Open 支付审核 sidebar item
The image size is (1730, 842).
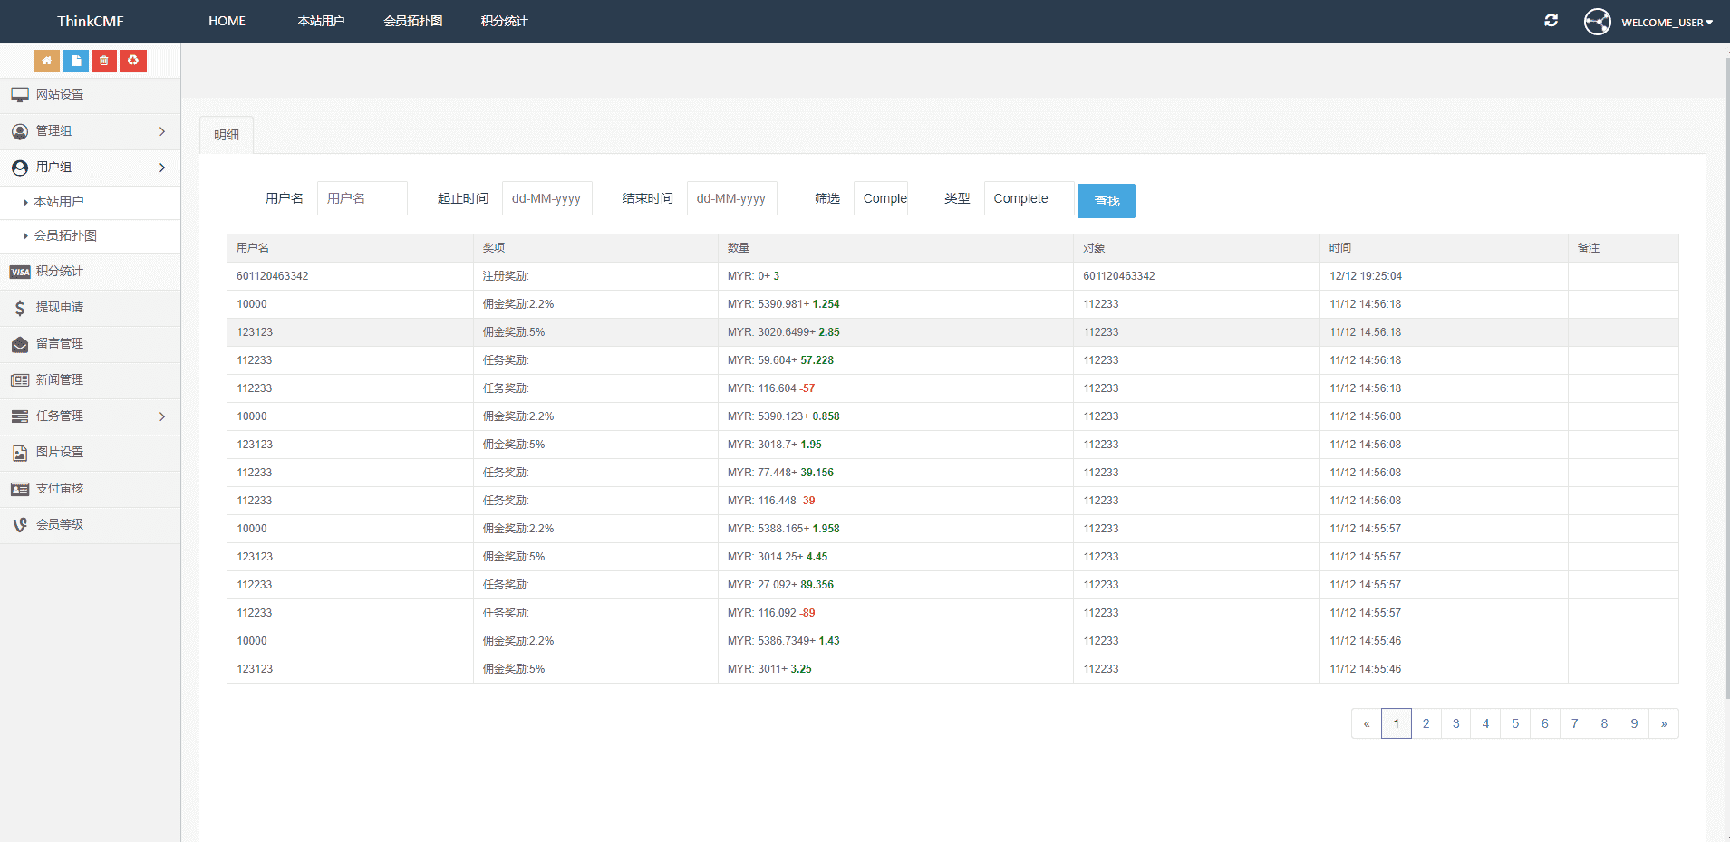pyautogui.click(x=60, y=489)
